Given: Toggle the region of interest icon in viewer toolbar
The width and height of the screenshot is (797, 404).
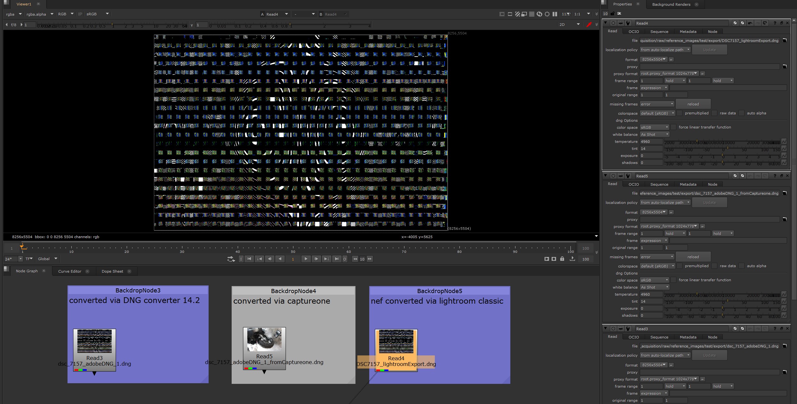Looking at the screenshot, I should tap(509, 14).
